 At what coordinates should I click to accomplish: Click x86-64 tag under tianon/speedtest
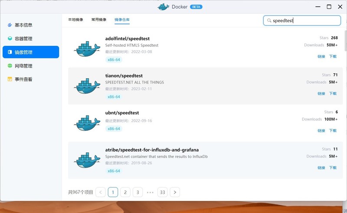tap(114, 97)
